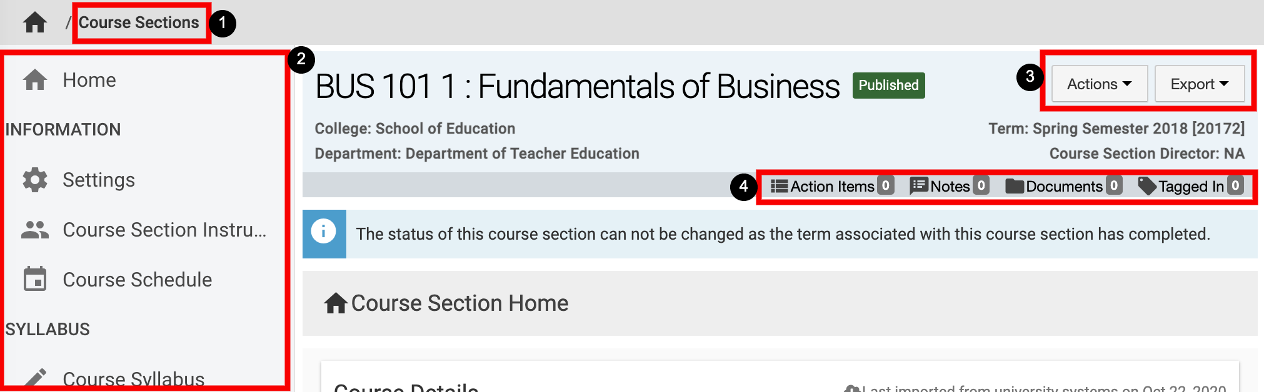Click the Home house icon in sidebar
This screenshot has width=1264, height=392.
(x=35, y=80)
